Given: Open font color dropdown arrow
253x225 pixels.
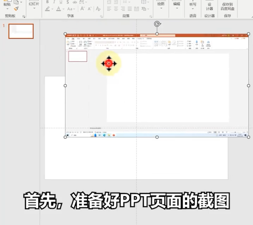Looking at the screenshot, I should 64,9.
